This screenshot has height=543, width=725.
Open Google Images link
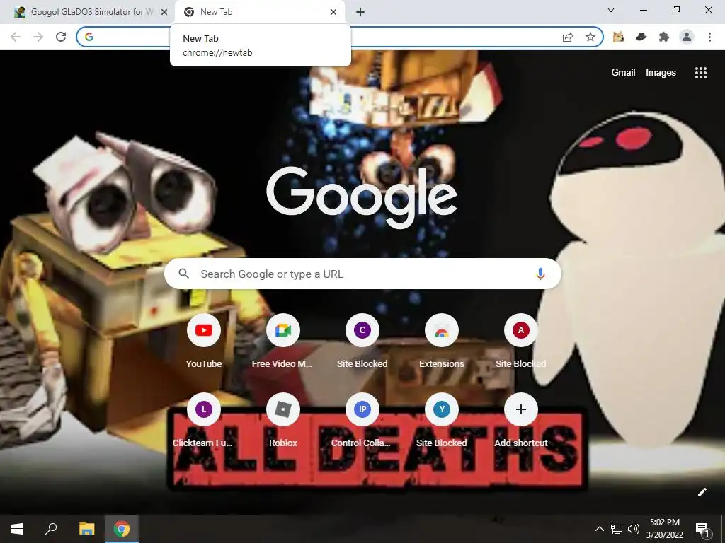tap(661, 73)
